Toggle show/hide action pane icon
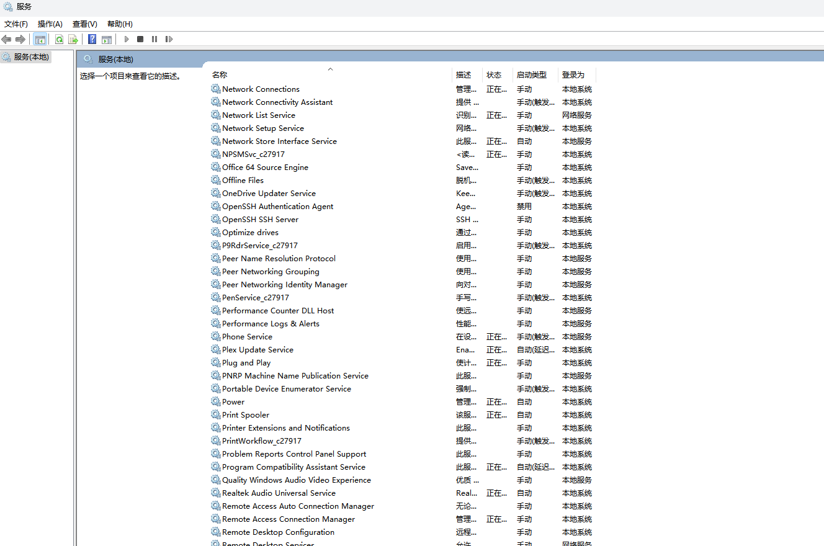This screenshot has height=546, width=824. (107, 39)
